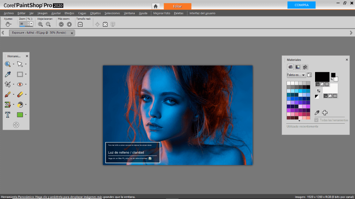Toggle the Swatches view in Materials panel
The width and height of the screenshot is (355, 199).
click(290, 67)
